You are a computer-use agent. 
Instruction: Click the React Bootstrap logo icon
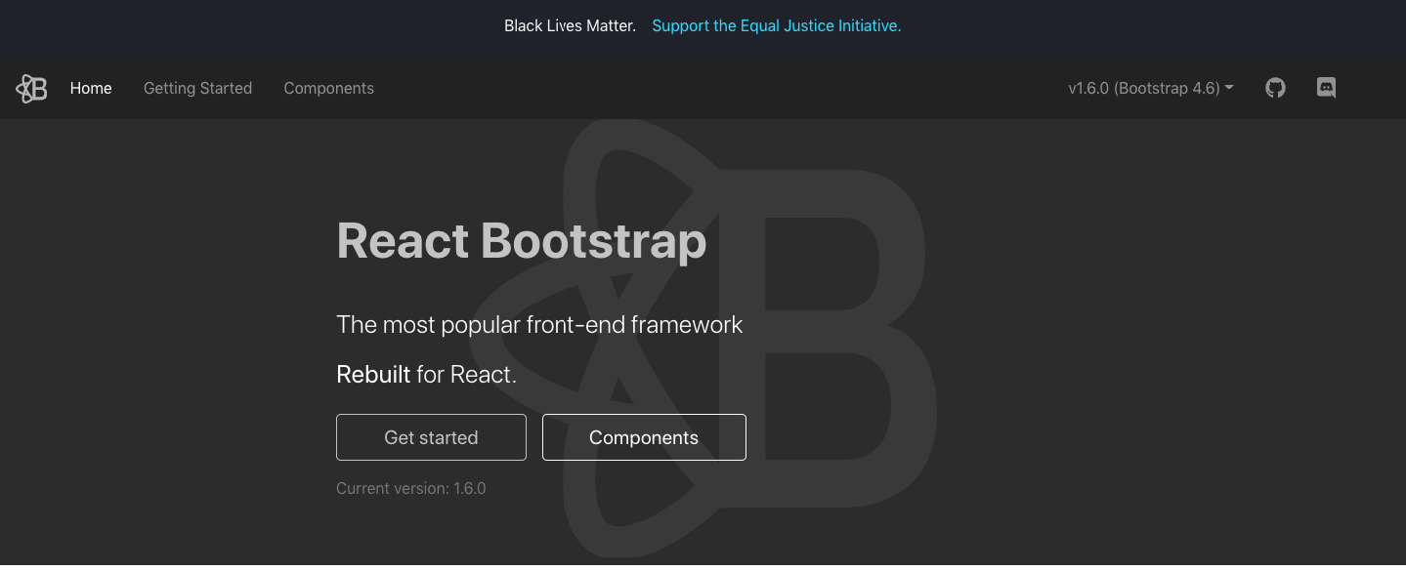click(31, 88)
